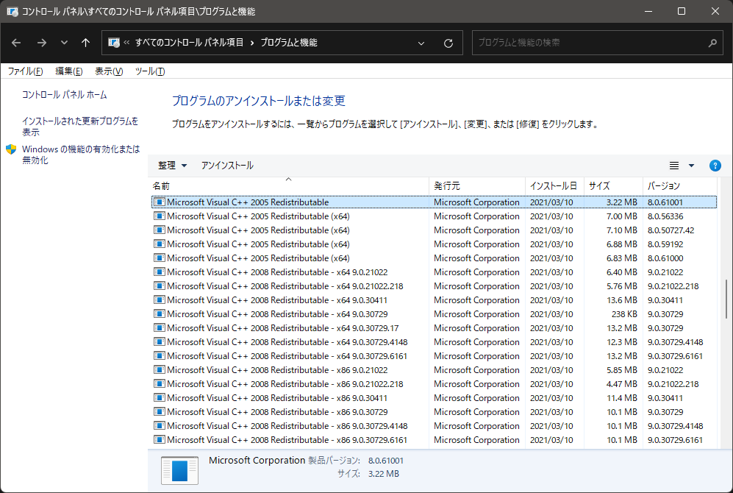This screenshot has height=493, width=733.
Task: Click version cell 8.0.50727.42
Action: (x=671, y=230)
